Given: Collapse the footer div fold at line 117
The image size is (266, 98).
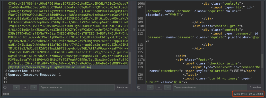Looking at the screenshot, I should coord(144,60).
